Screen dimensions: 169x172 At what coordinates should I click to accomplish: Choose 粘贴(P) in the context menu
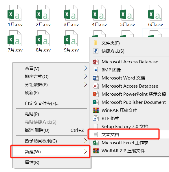coord(32,114)
